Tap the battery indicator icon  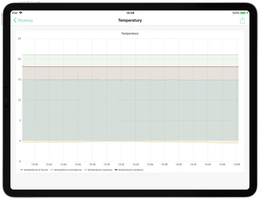[x=243, y=13]
